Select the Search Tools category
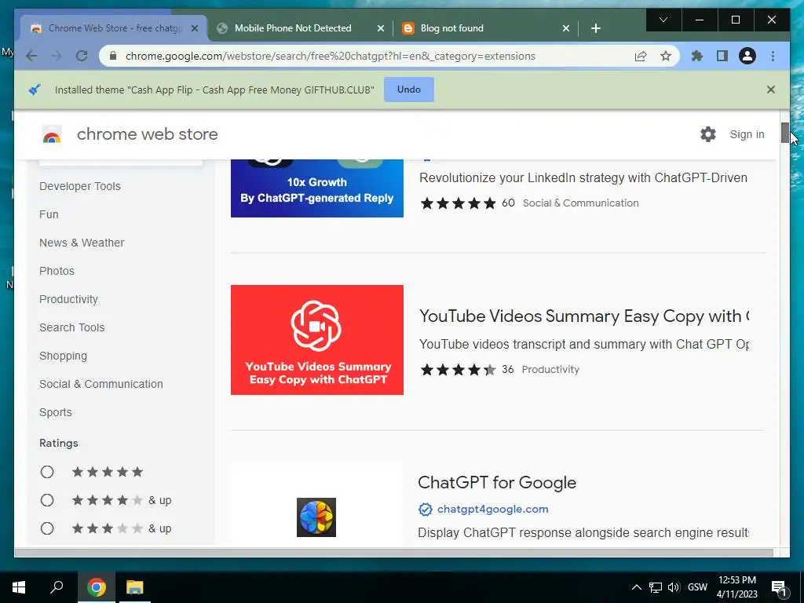Image resolution: width=804 pixels, height=603 pixels. pyautogui.click(x=71, y=327)
